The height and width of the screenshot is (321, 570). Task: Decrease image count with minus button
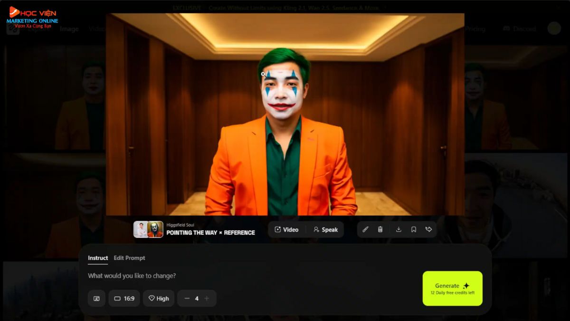(x=187, y=299)
